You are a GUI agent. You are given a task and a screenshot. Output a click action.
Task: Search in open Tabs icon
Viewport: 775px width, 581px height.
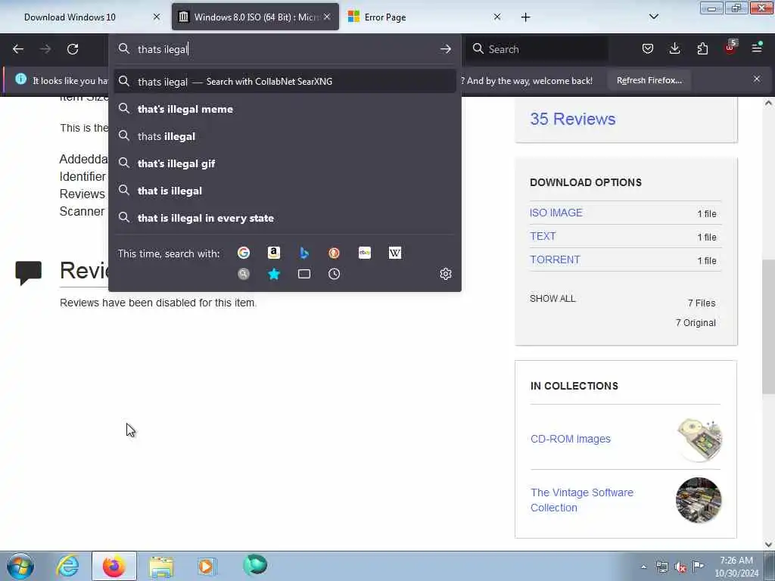coord(304,274)
